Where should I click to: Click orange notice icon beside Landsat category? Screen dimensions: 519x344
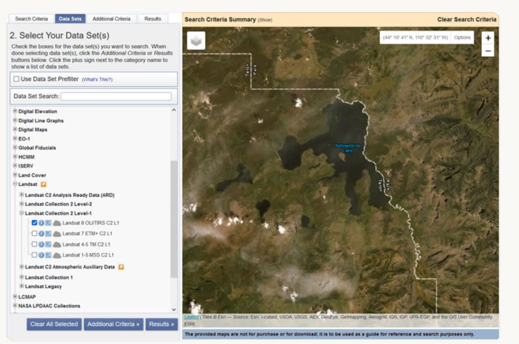[43, 184]
